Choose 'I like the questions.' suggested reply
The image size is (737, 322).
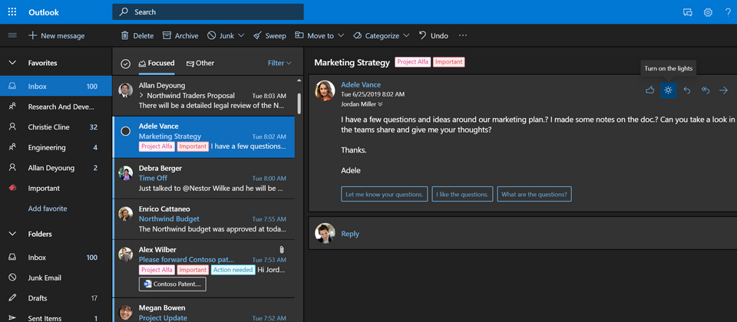coord(462,194)
